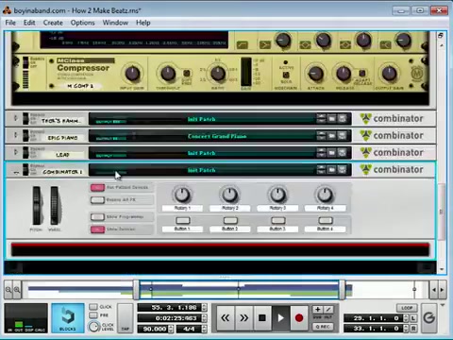Image resolution: width=453 pixels, height=340 pixels.
Task: Save patch on the Lead combinator
Action: [342, 153]
